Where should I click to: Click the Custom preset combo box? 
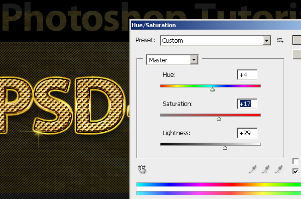pos(216,41)
